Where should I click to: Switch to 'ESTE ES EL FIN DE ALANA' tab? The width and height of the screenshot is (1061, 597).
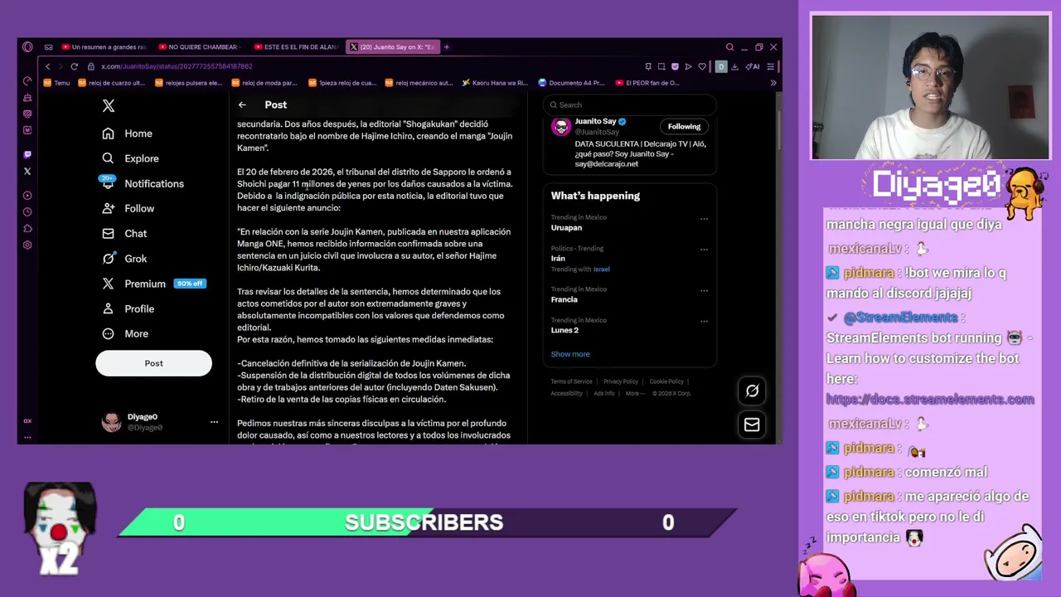pyautogui.click(x=295, y=47)
